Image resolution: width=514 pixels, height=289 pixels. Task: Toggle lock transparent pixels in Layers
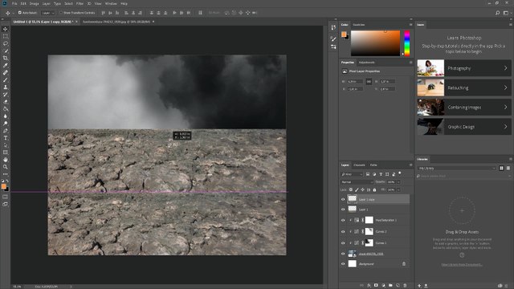351,189
